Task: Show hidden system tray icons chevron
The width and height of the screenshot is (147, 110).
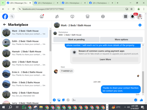Action: [x=125, y=107]
